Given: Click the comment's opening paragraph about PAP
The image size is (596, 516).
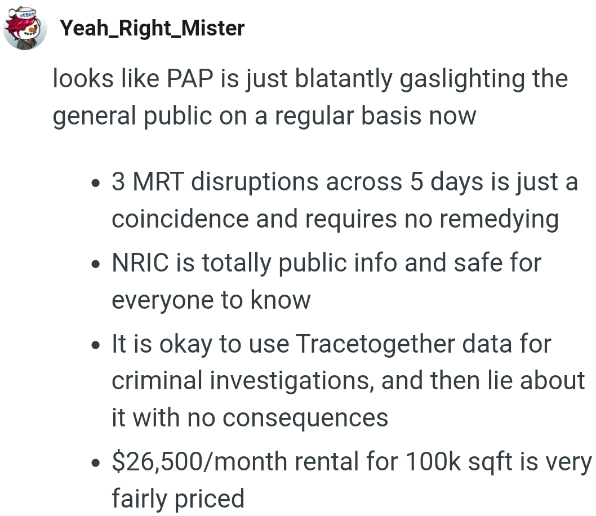Looking at the screenshot, I should coord(310,97).
